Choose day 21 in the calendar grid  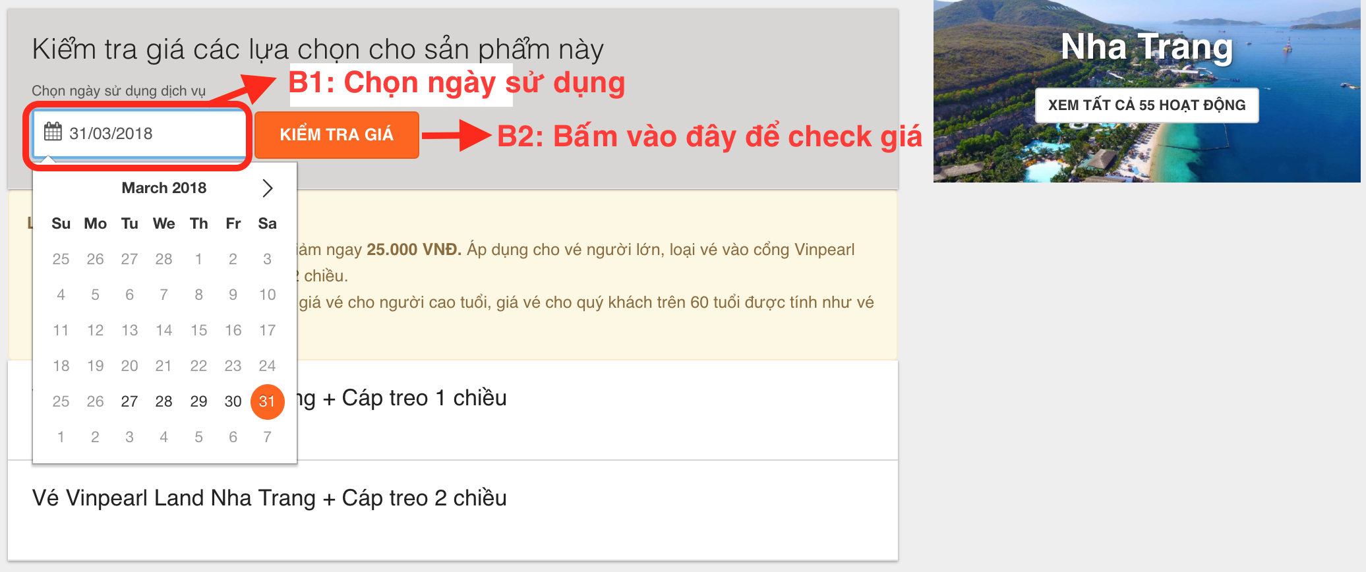pos(163,366)
